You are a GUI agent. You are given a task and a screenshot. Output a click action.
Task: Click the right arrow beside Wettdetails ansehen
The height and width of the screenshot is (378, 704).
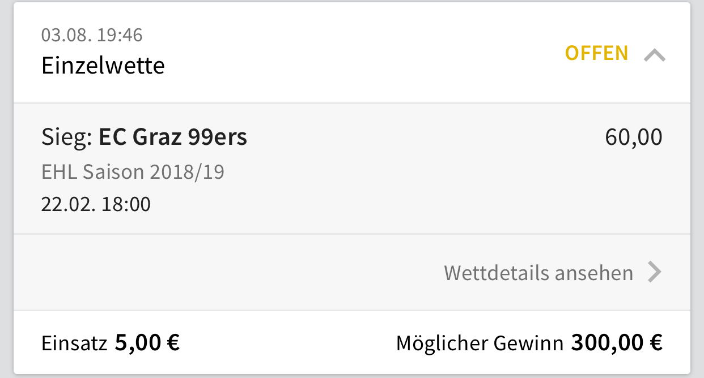pyautogui.click(x=655, y=272)
